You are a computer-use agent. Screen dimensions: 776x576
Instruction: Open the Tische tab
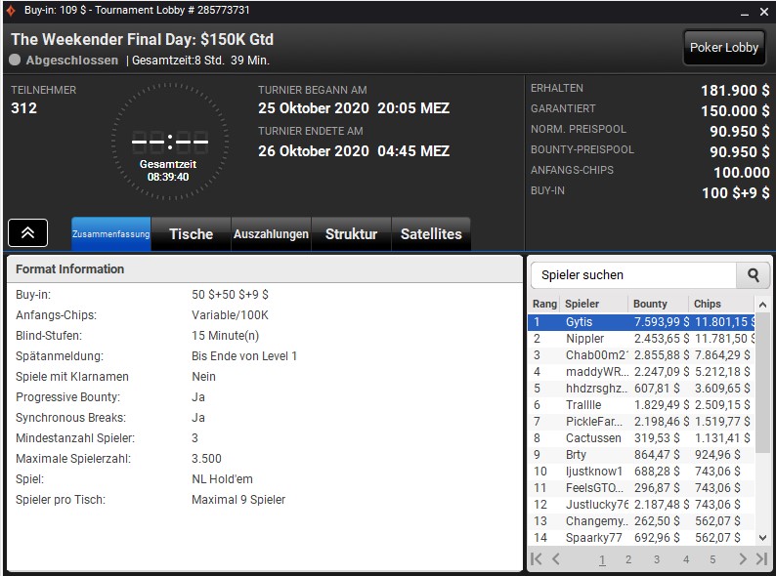(191, 234)
